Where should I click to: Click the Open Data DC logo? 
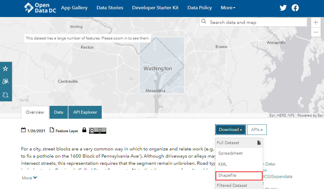pos(40,8)
